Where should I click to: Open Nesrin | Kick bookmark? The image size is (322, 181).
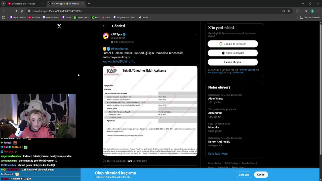pos(81,18)
